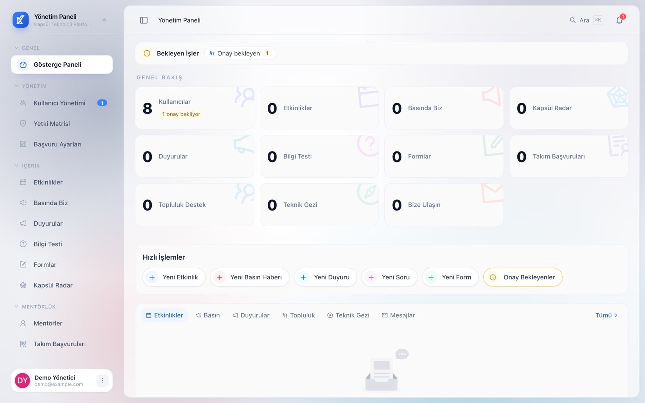Open the Takım Başvuruları overview card
645x403 pixels.
[568, 156]
